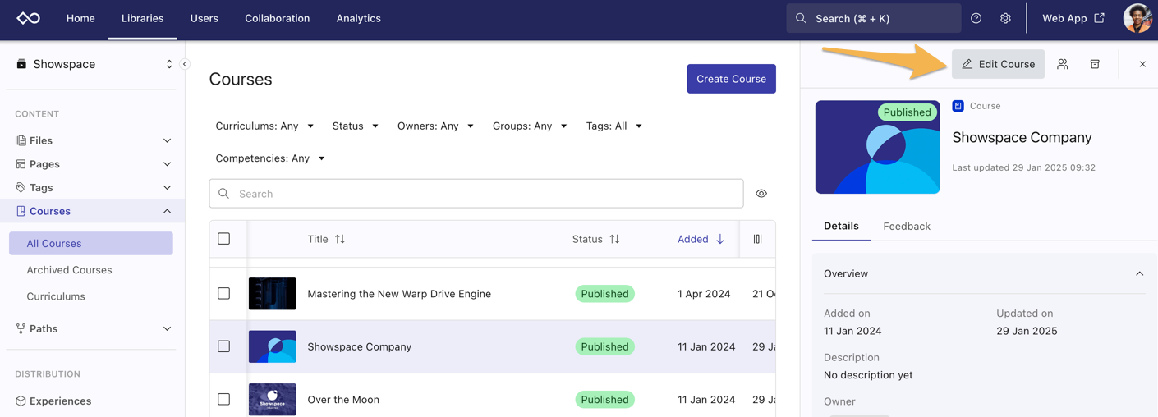Open the Status filter dropdown
Viewport: 1158px width, 417px height.
tap(355, 126)
